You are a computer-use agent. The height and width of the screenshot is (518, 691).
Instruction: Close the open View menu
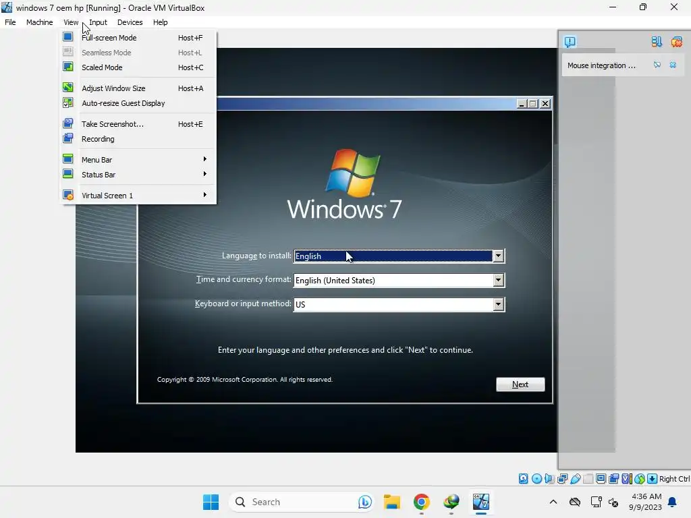(x=70, y=22)
